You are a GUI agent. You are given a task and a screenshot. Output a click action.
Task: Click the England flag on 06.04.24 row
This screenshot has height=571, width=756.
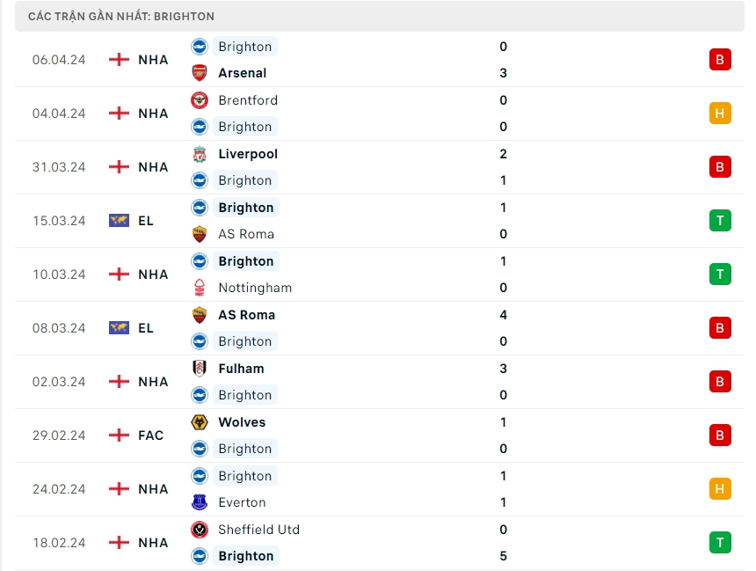click(119, 60)
